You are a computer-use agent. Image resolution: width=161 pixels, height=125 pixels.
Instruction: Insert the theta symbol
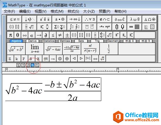tap(18, 35)
